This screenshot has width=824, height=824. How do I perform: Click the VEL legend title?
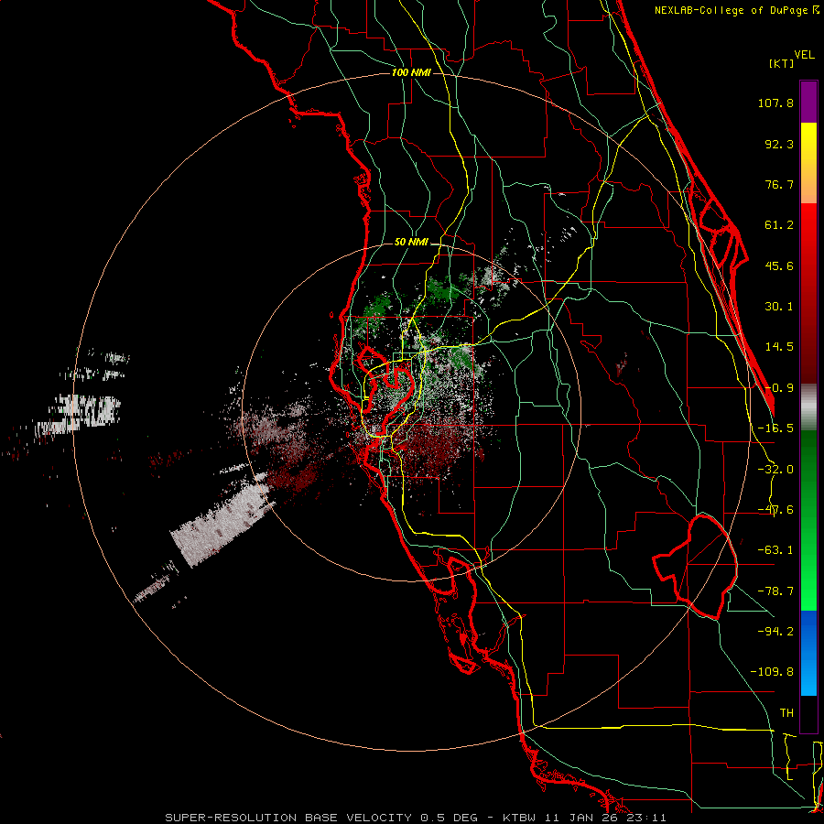[x=804, y=55]
